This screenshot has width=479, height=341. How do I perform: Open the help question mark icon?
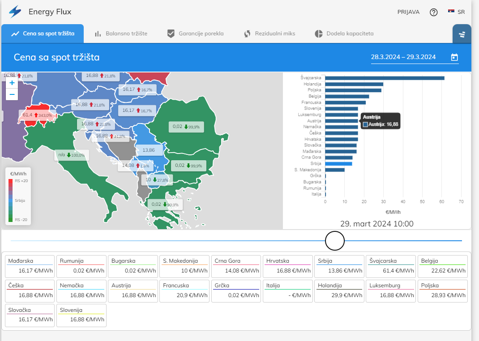click(433, 12)
